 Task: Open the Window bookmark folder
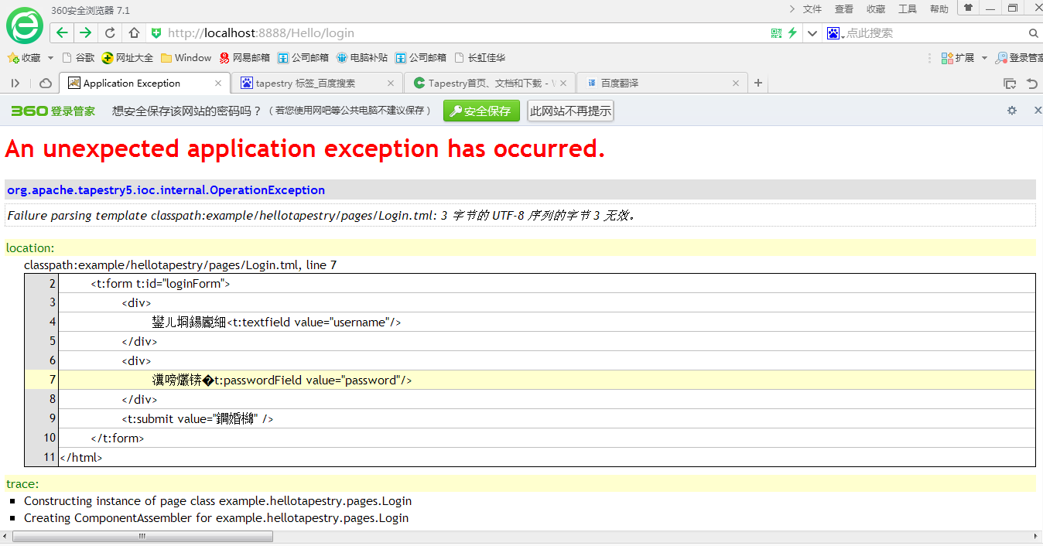tap(186, 57)
